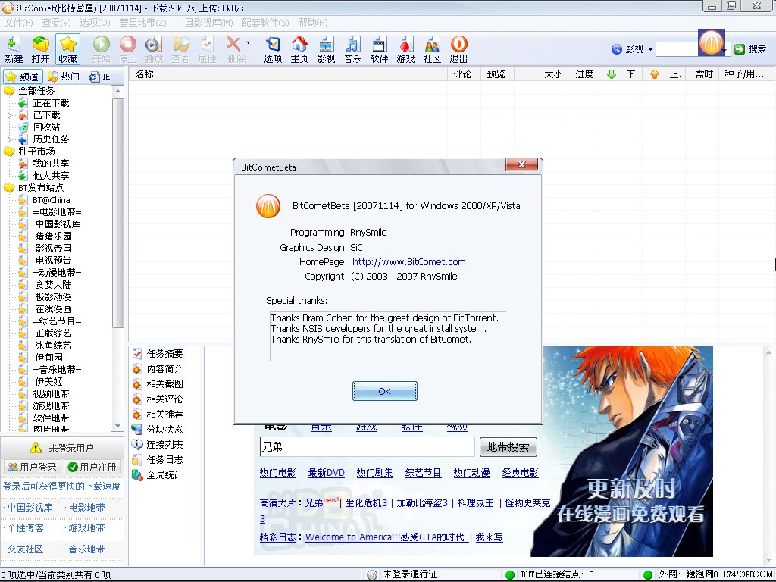Open the 查看(V) menu
Screen dimensions: 776x582
pos(56,23)
